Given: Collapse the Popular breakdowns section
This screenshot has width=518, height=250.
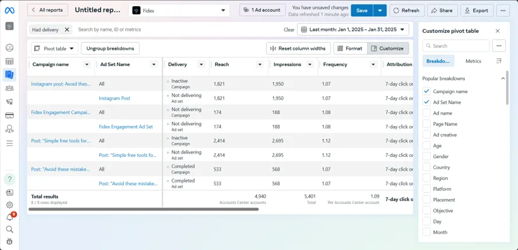Looking at the screenshot, I should click(503, 79).
